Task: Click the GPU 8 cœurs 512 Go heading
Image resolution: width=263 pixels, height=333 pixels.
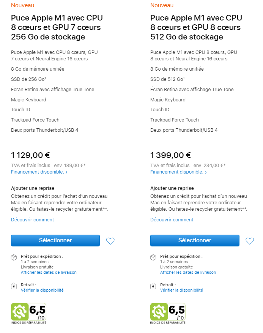Action: coord(196,27)
